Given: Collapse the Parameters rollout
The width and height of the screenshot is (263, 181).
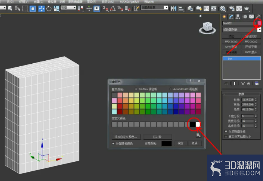Looking at the screenshot, I should pos(241,94).
